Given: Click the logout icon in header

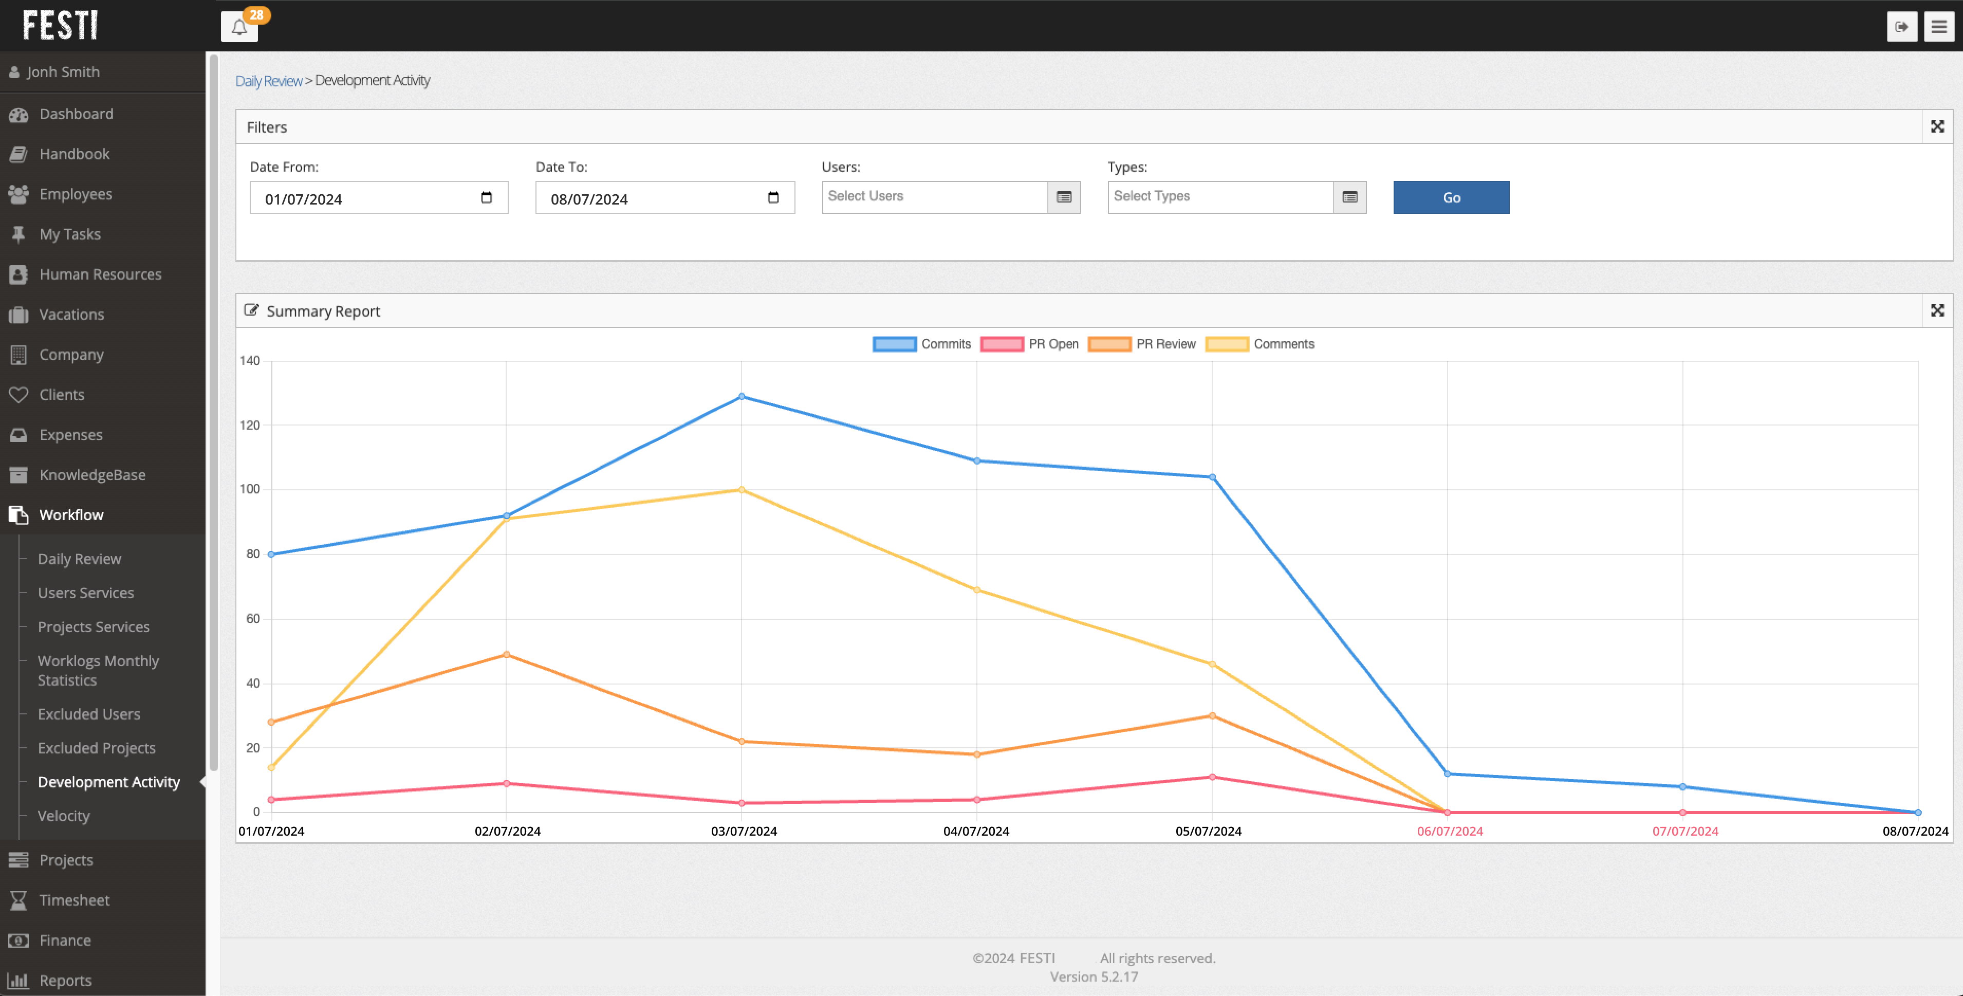Looking at the screenshot, I should pos(1901,27).
